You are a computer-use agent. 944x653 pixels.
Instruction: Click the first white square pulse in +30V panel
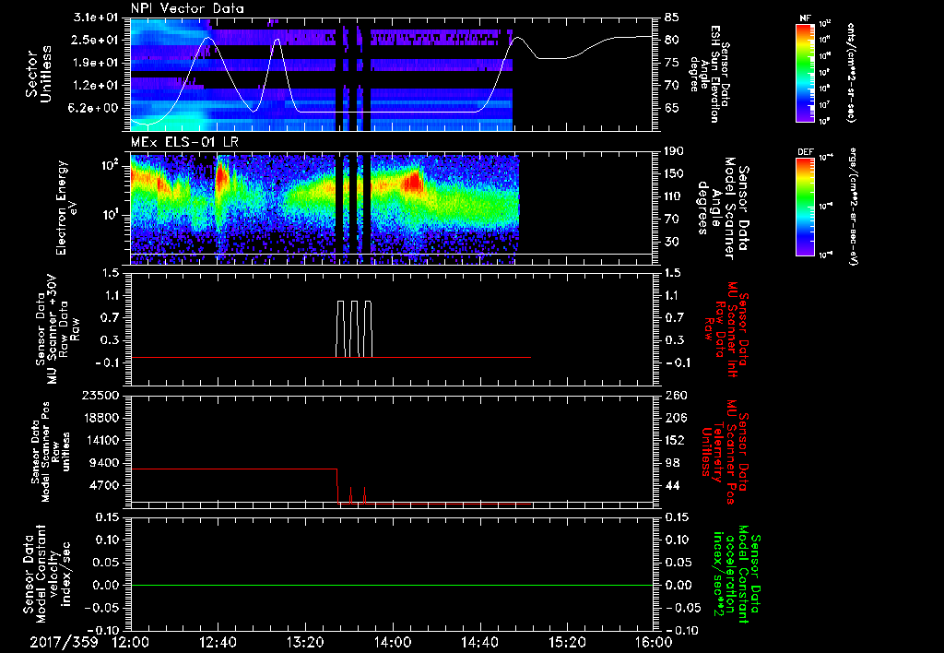point(341,329)
